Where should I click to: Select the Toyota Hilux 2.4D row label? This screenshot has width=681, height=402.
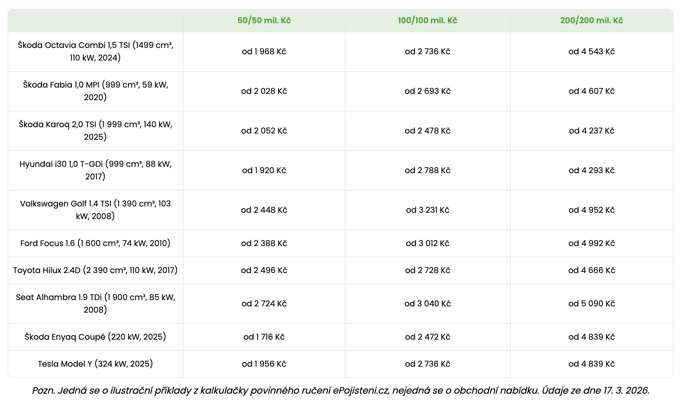[95, 270]
